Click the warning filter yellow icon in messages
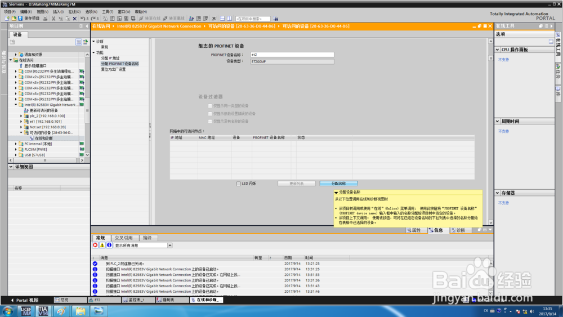The image size is (563, 317). click(102, 245)
